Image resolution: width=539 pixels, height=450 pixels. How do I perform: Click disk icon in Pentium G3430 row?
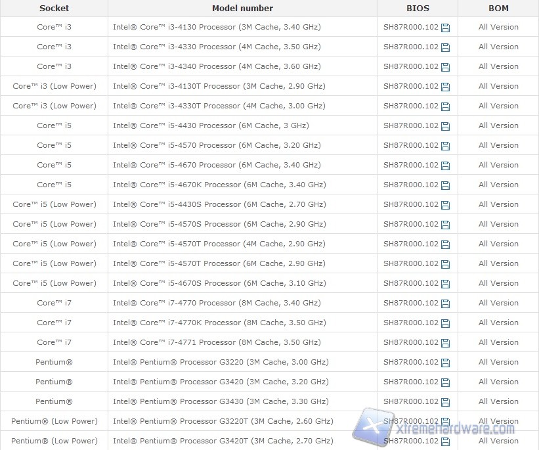(446, 402)
